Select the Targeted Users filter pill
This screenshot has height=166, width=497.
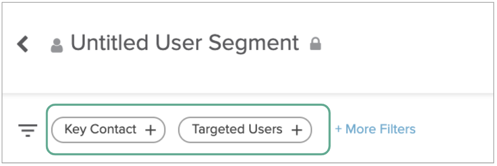coord(245,130)
